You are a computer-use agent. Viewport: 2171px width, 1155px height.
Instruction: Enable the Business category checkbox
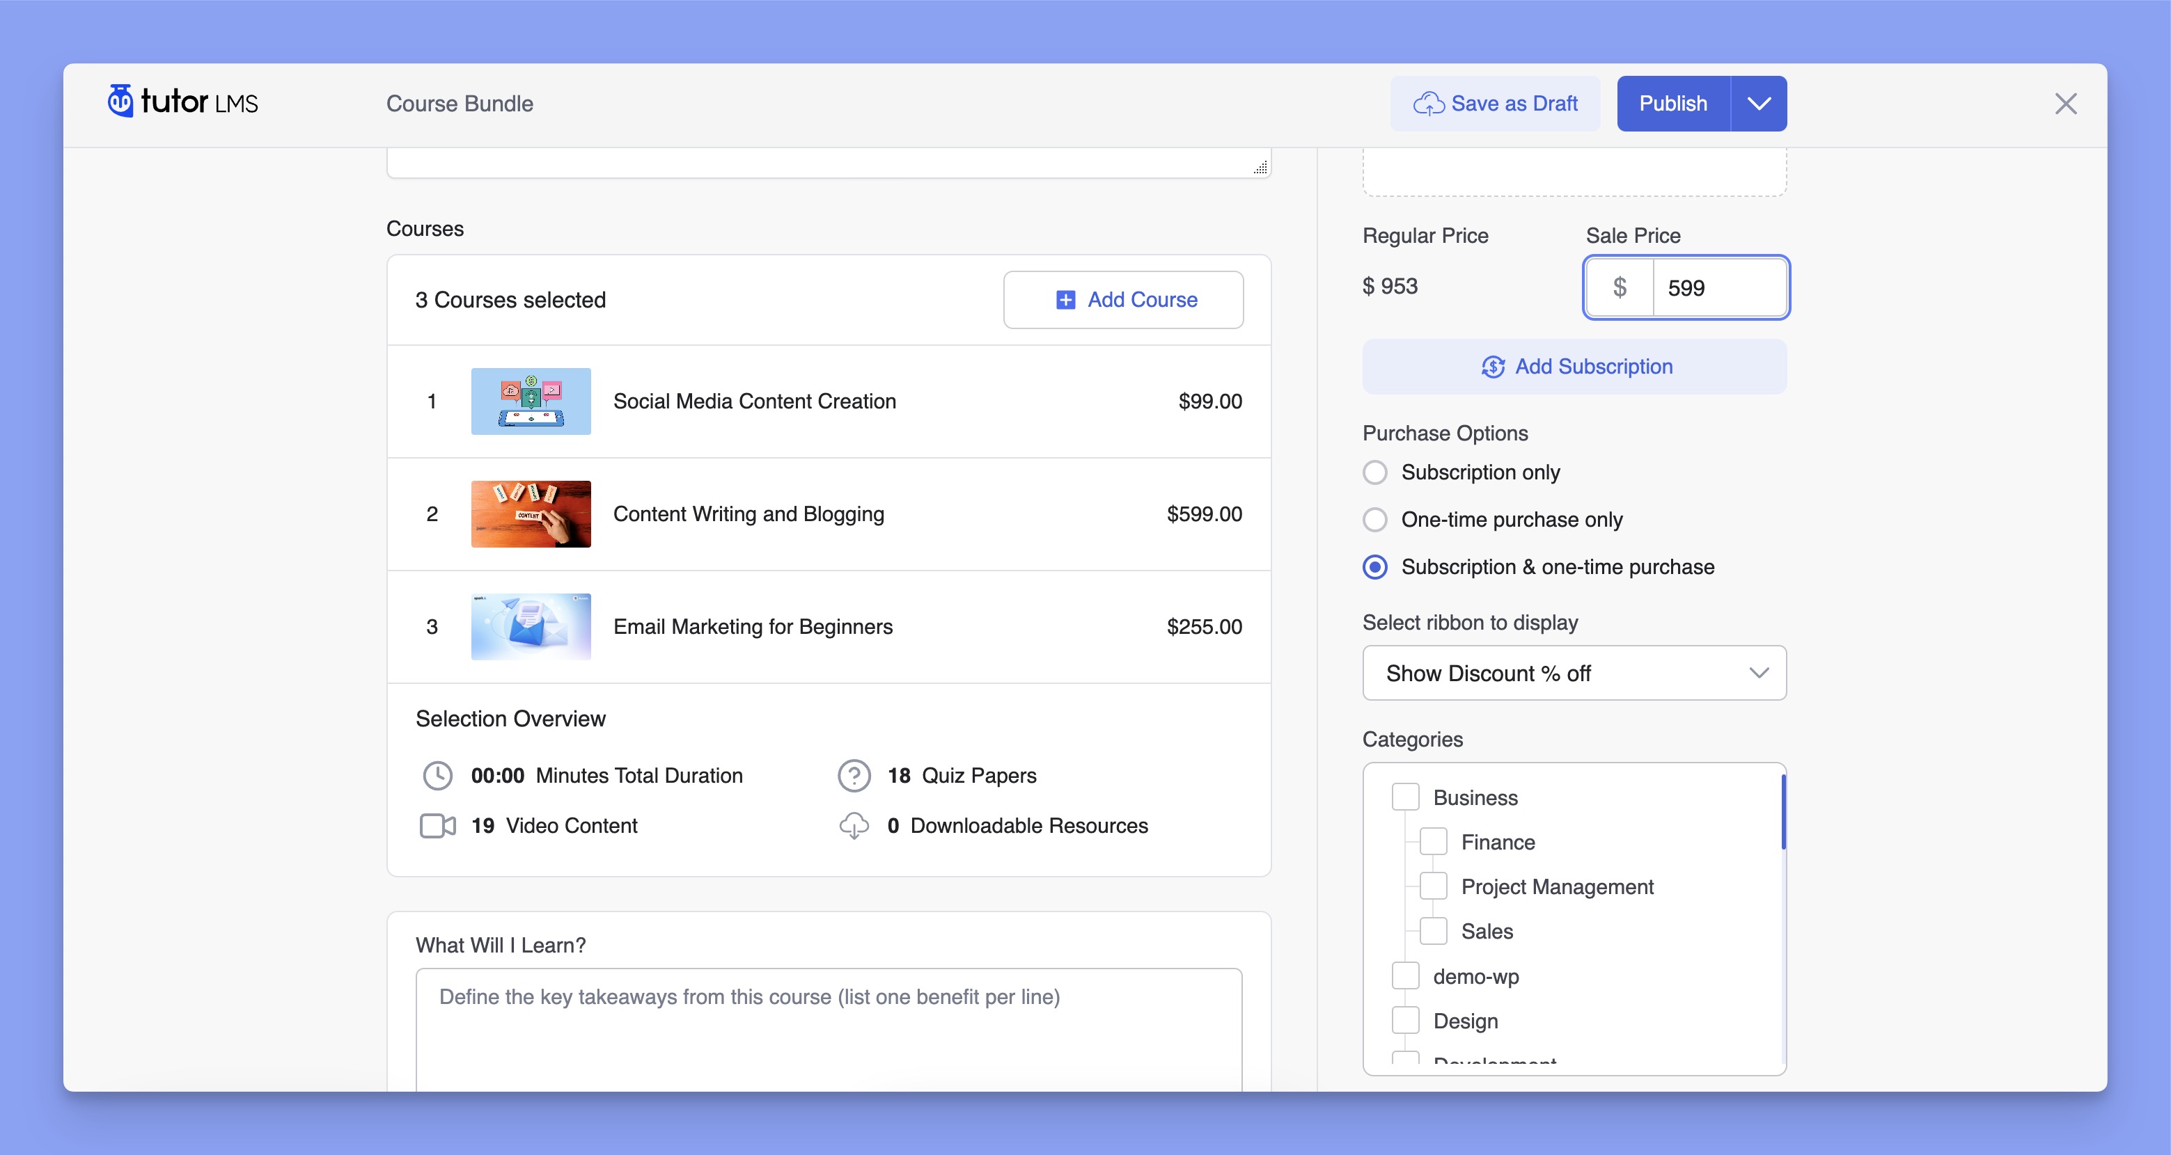coord(1406,796)
